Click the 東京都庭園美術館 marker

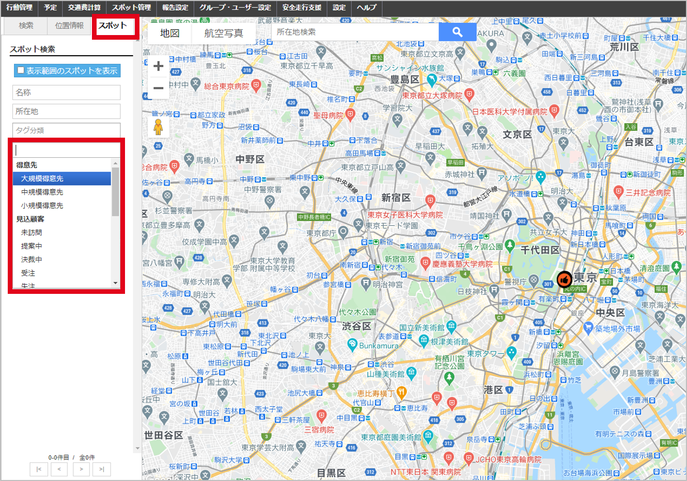tap(428, 436)
